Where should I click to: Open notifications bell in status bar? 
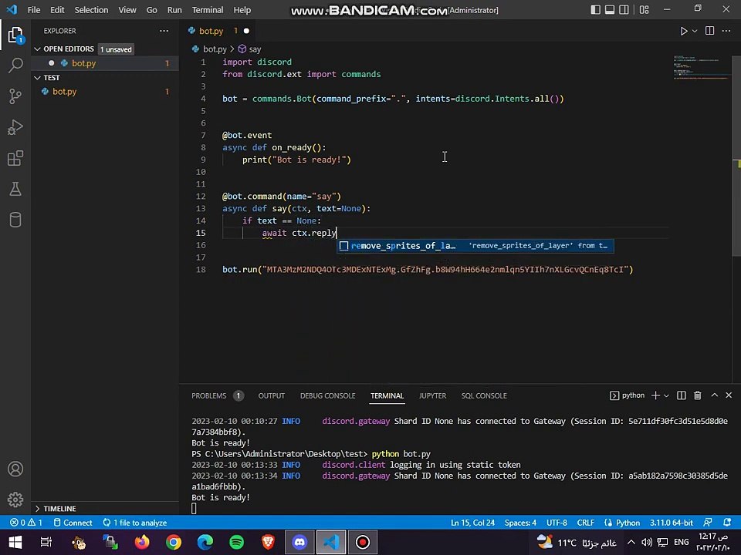[x=727, y=523]
